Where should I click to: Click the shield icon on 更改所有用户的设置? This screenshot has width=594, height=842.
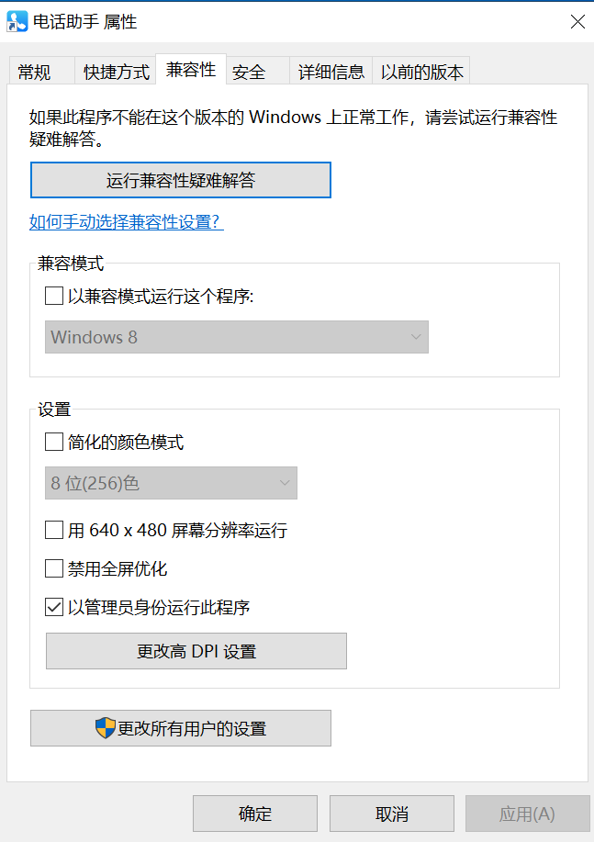pos(106,728)
